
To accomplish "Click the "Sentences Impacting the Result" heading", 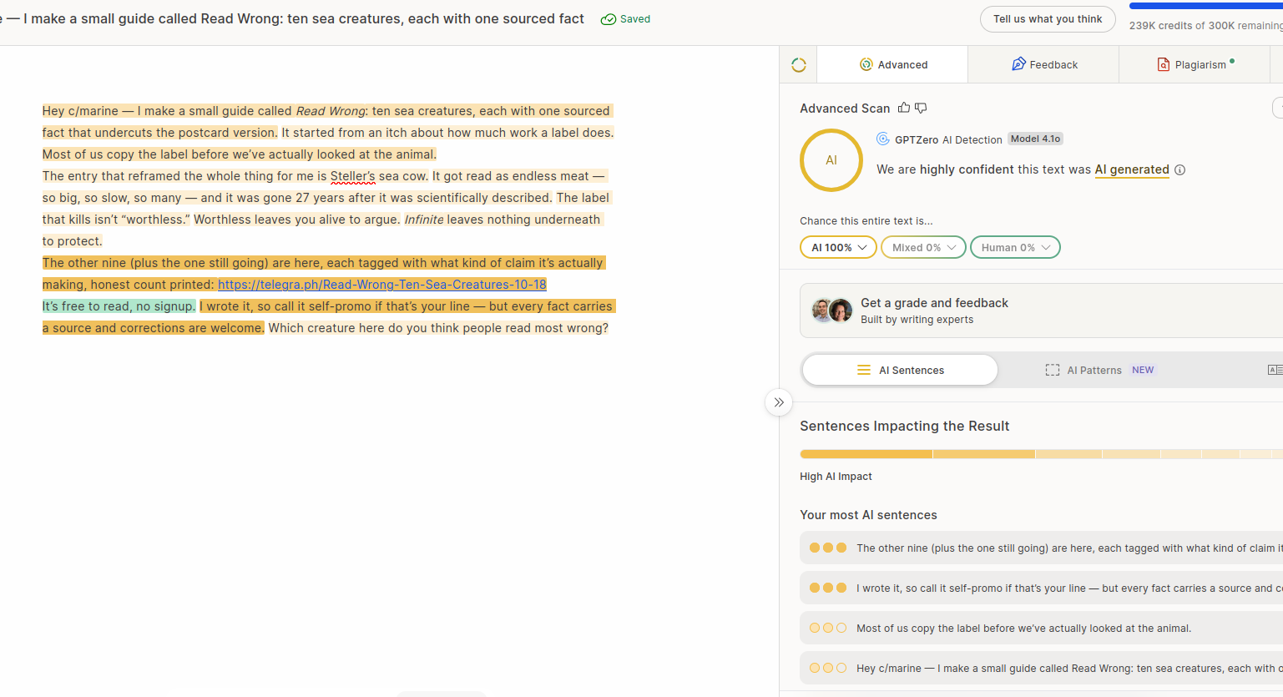I will 905,426.
